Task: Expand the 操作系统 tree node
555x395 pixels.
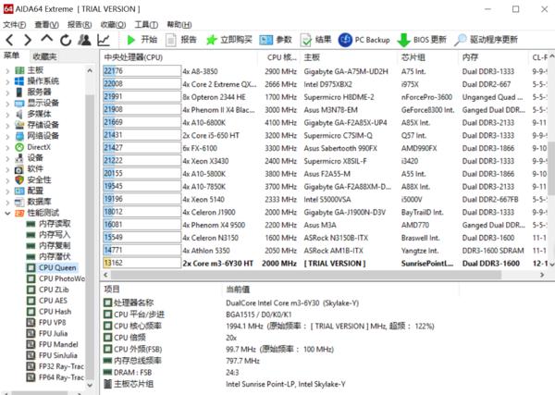Action: [x=7, y=81]
